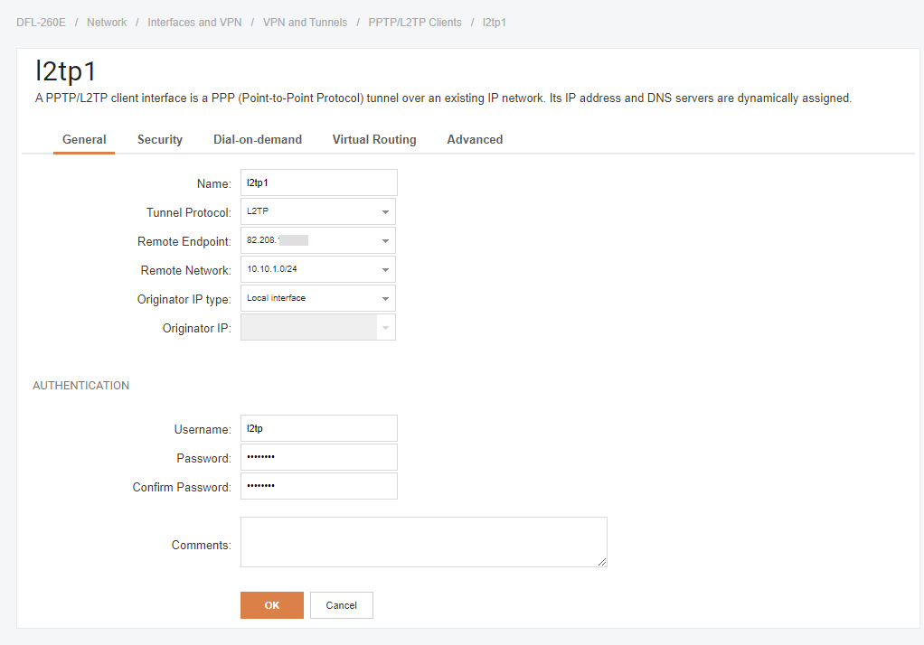924x645 pixels.
Task: Expand the Originator IP type dropdown
Action: click(317, 298)
